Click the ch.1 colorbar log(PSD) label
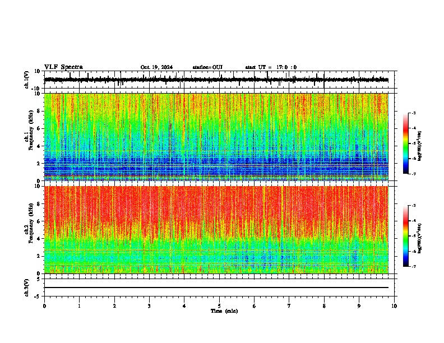Screen dimensions: 444x343 tap(420, 146)
